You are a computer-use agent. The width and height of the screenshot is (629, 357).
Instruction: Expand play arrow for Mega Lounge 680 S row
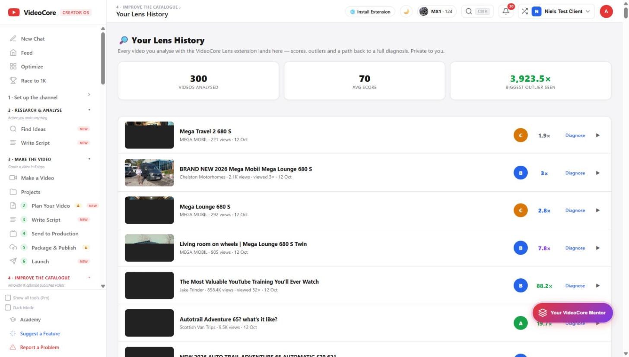tap(598, 211)
